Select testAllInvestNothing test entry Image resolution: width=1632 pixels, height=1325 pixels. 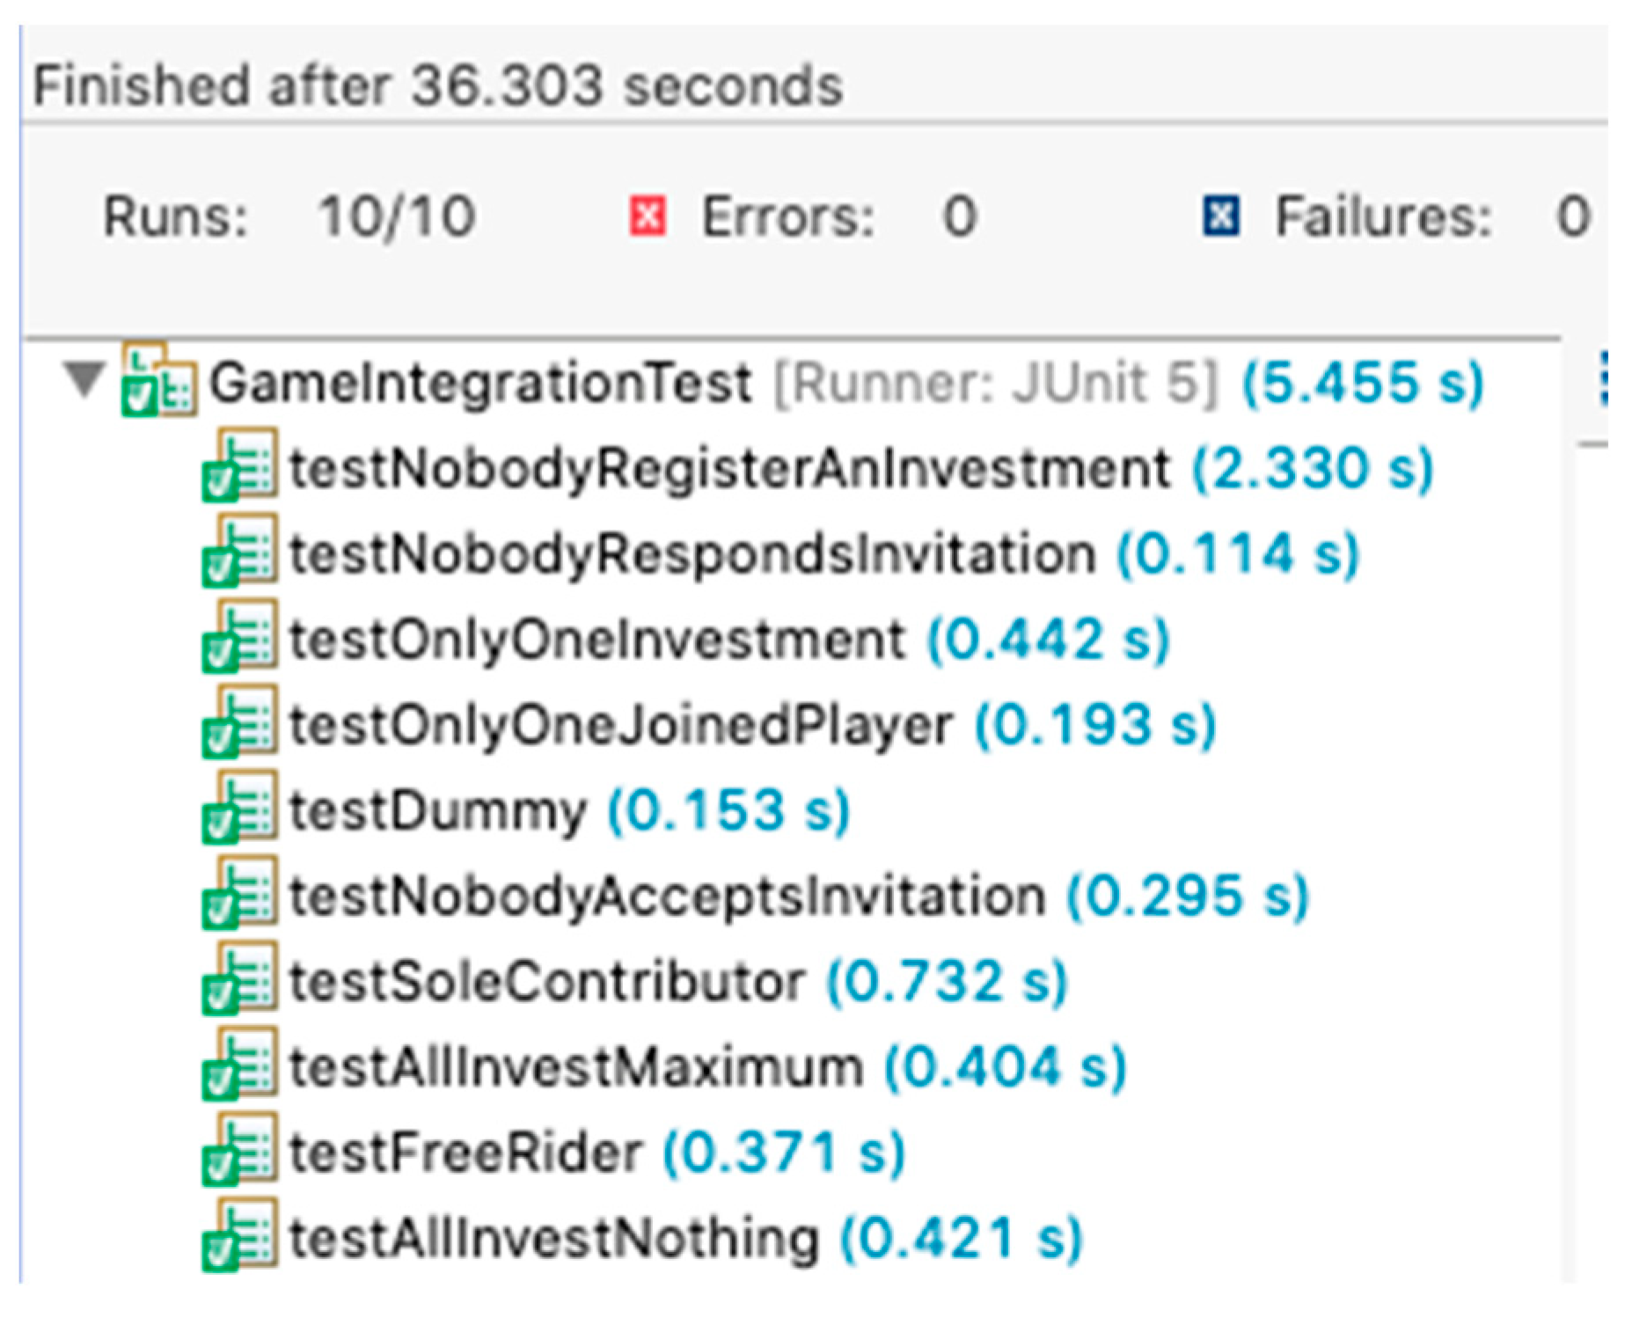pyautogui.click(x=553, y=1238)
